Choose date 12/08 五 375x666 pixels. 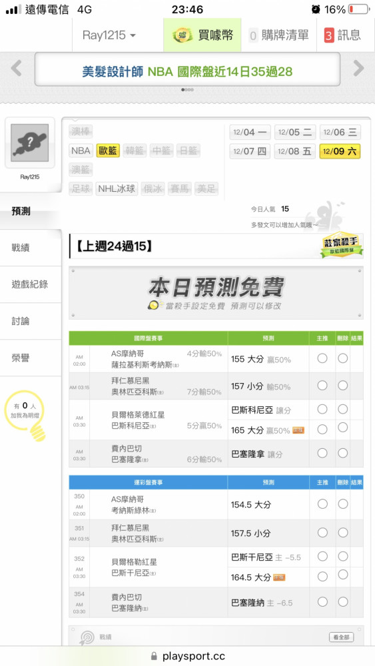[294, 151]
